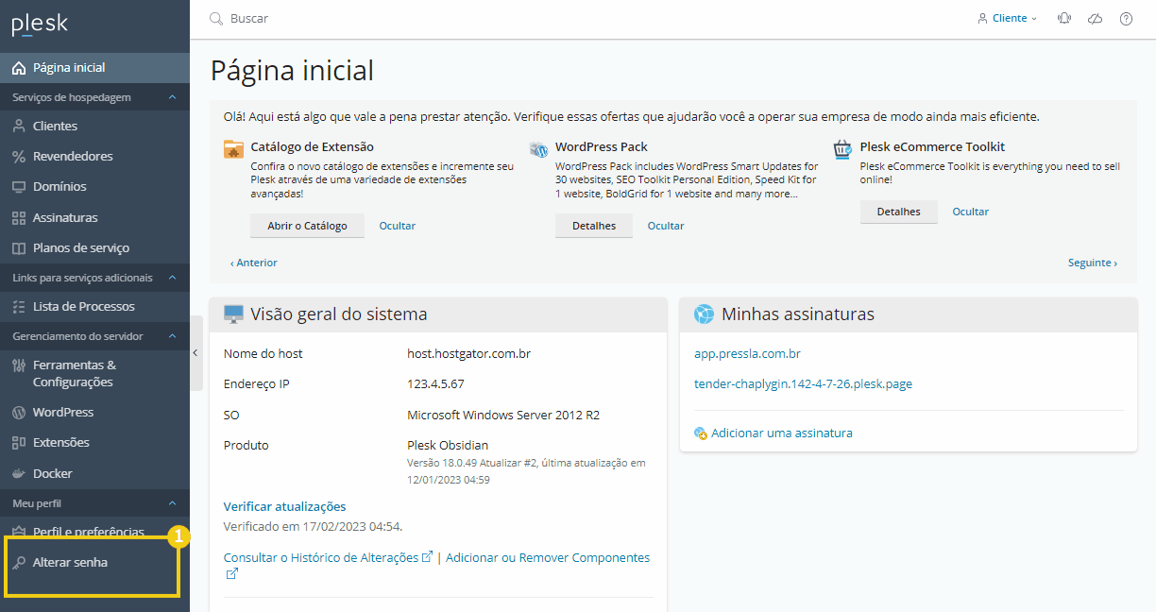The image size is (1156, 612).
Task: Click the Domínios monitor icon
Action: pyautogui.click(x=19, y=187)
